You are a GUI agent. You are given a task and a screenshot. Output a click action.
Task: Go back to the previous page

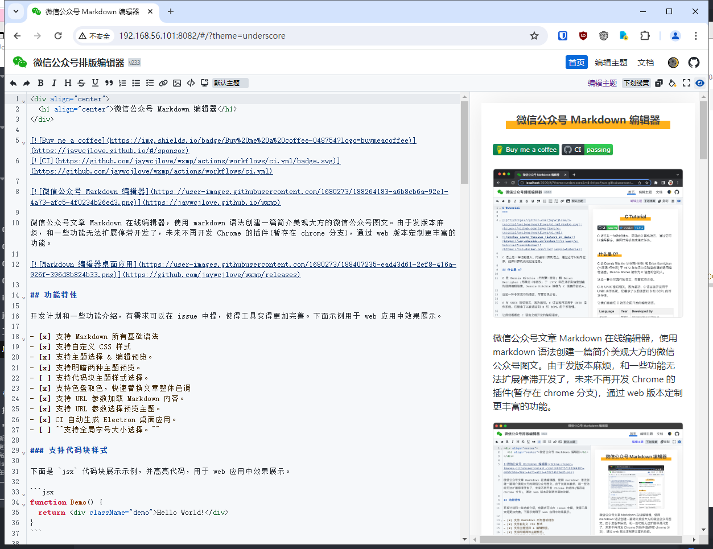point(17,36)
